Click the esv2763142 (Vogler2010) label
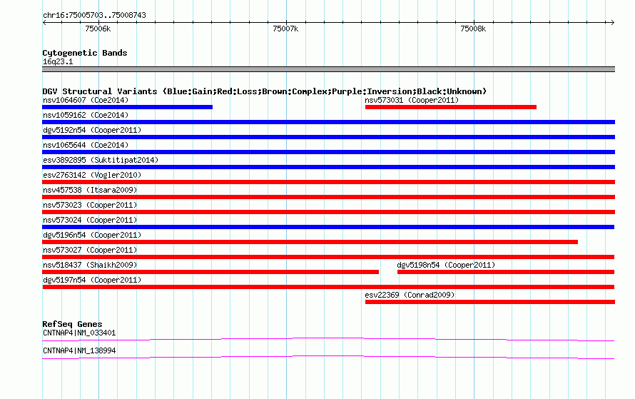Screen dimensions: 635x399 [92, 175]
